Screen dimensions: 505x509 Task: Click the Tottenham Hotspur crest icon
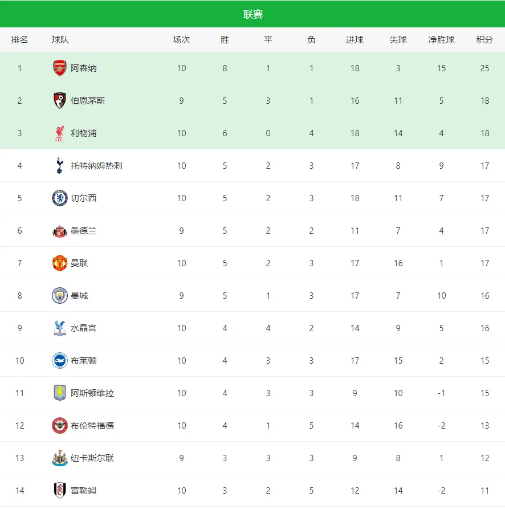(59, 166)
